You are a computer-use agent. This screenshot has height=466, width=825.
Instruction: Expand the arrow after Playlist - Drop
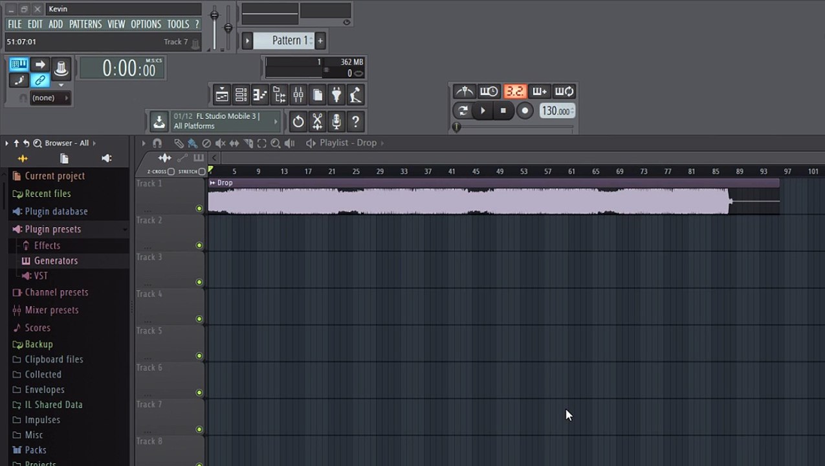coord(382,143)
